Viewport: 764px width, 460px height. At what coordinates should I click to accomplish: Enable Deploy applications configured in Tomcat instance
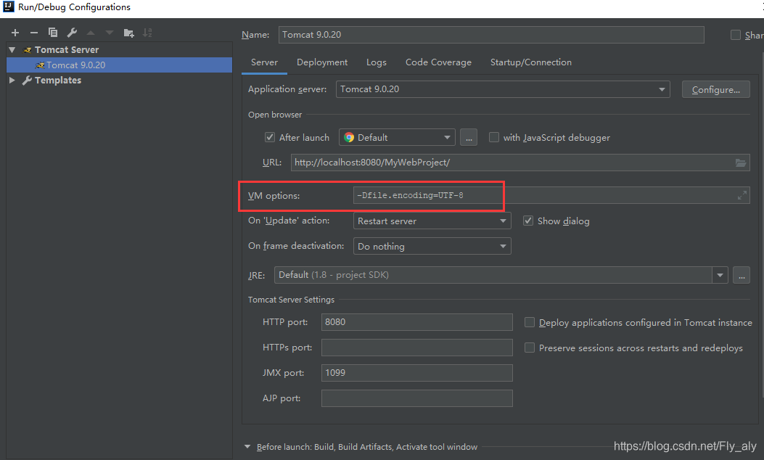(x=530, y=323)
